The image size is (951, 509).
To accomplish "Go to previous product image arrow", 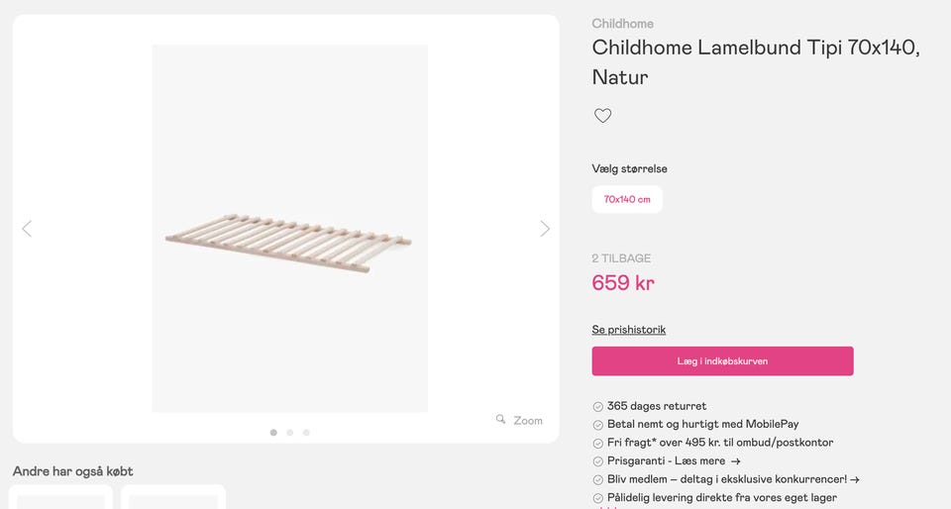I will pos(27,229).
